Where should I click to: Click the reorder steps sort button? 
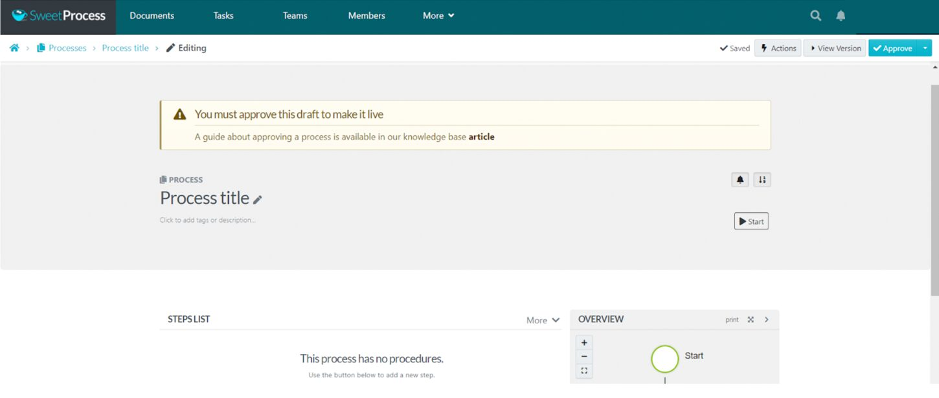tap(762, 180)
